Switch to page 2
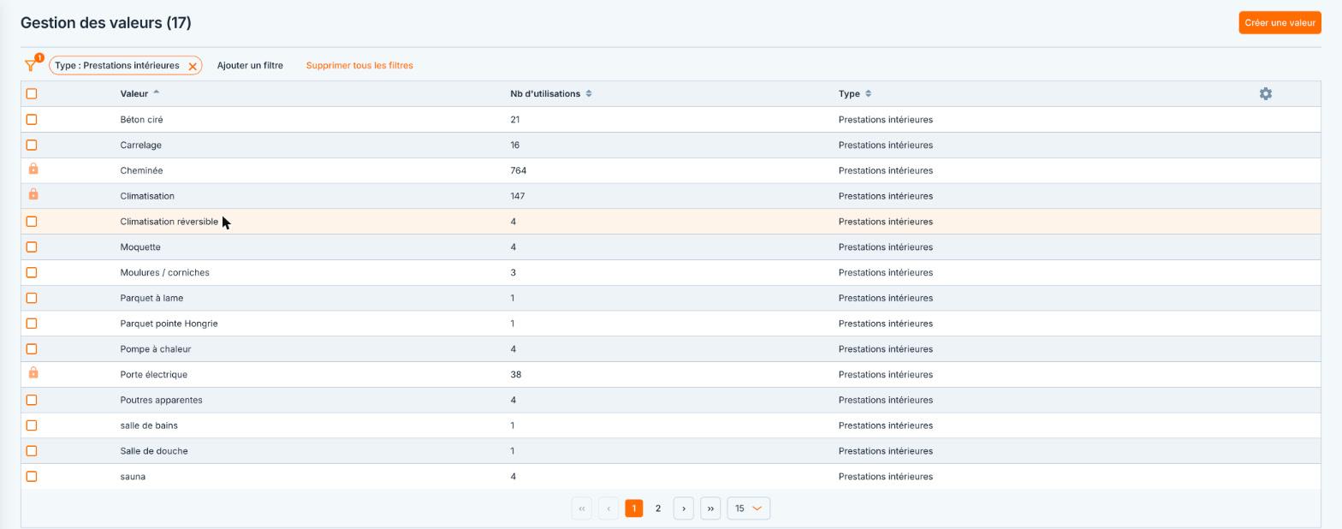 (658, 508)
